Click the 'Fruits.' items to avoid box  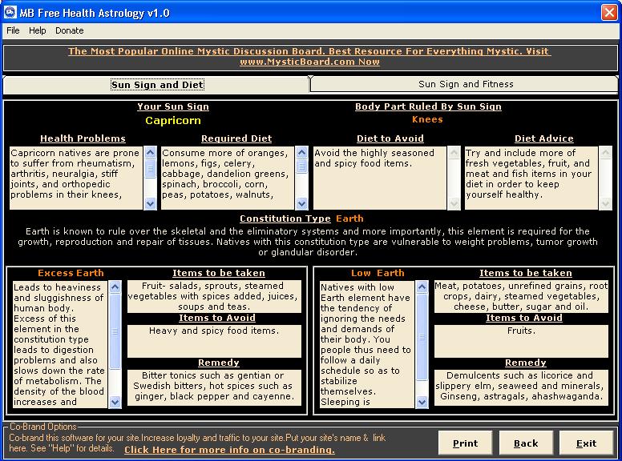coord(521,341)
